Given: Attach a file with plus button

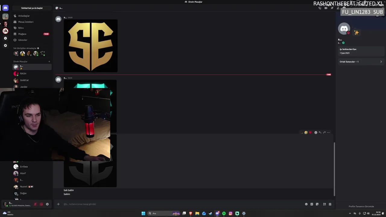Looking at the screenshot, I should (58, 204).
